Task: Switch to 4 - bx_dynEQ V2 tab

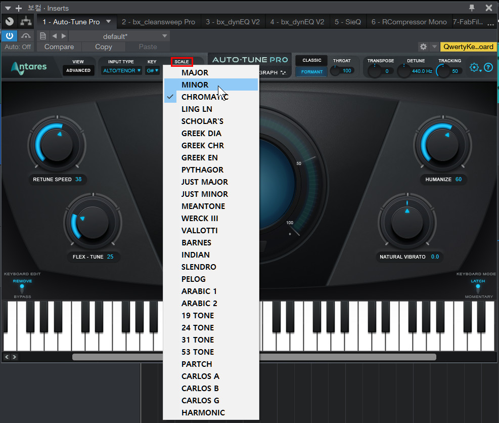Action: [297, 22]
